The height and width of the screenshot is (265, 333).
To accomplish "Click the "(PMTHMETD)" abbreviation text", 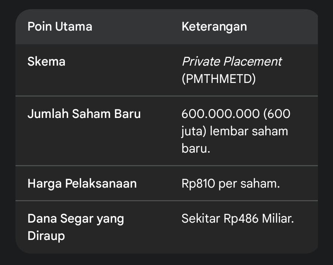I will coord(219,79).
